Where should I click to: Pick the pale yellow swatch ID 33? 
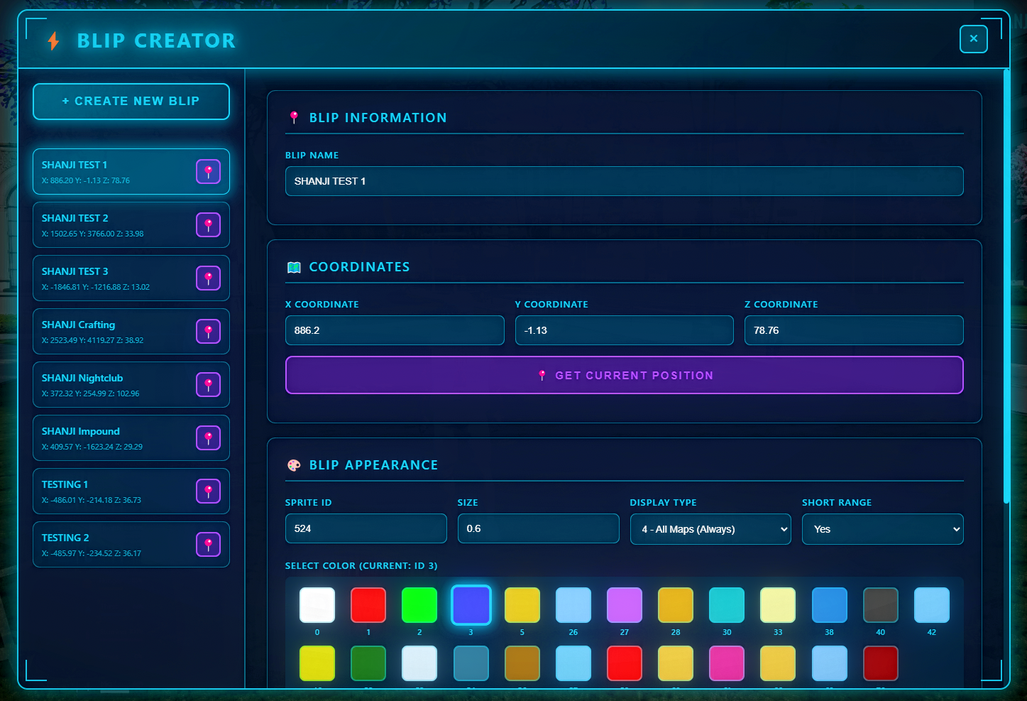pyautogui.click(x=778, y=605)
